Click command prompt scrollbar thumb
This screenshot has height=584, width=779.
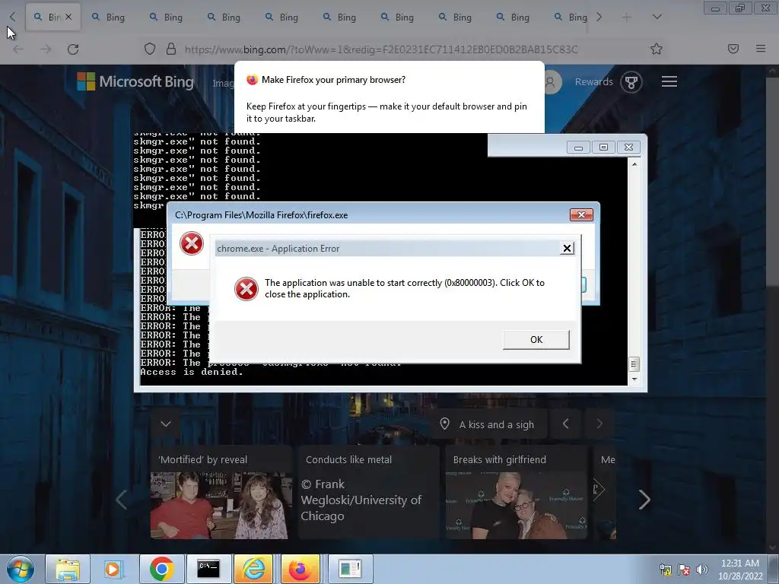[634, 364]
